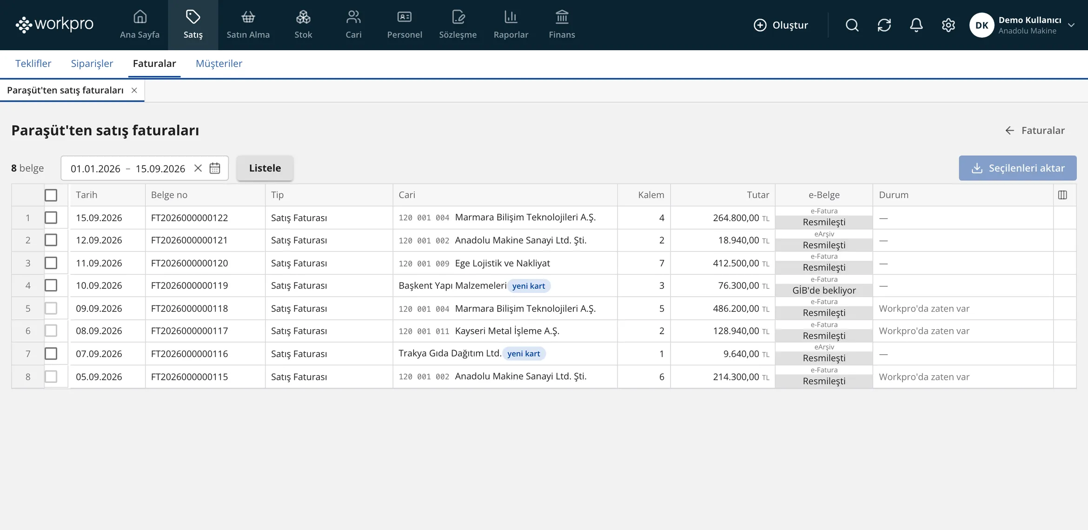Select invoice FT2026000000120 checkbox
This screenshot has width=1088, height=530.
(51, 263)
